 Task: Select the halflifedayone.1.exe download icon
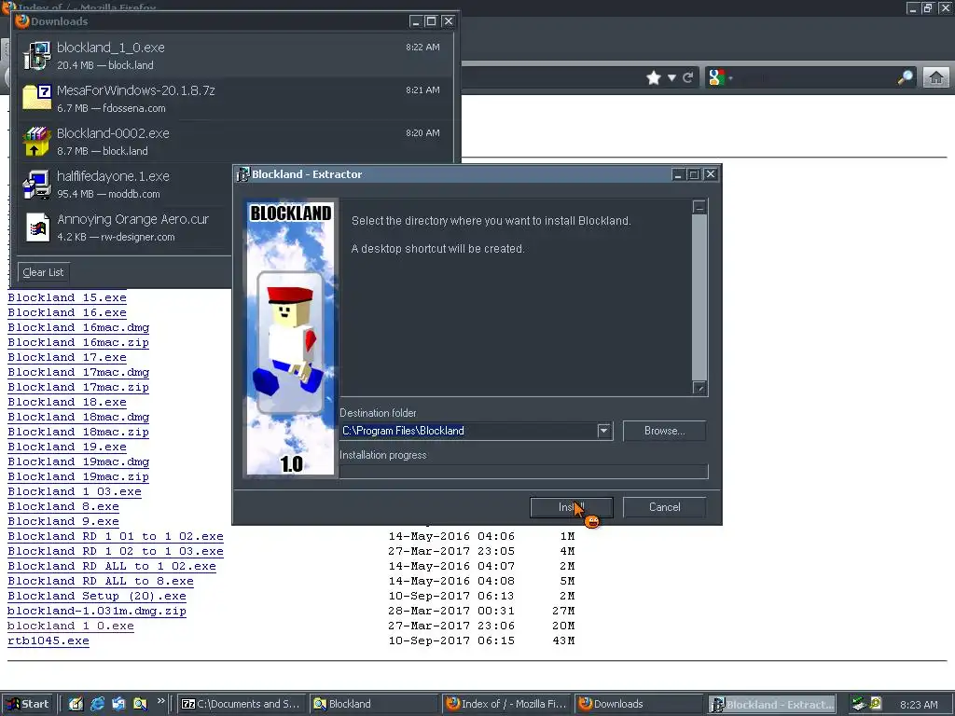[x=36, y=184]
